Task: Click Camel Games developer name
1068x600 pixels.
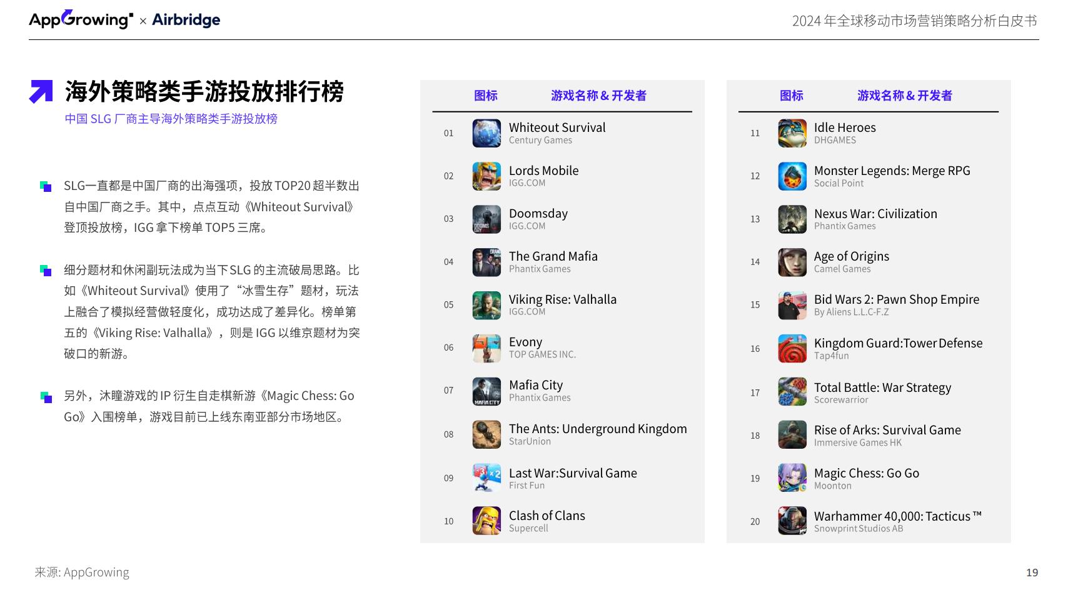Action: (842, 269)
